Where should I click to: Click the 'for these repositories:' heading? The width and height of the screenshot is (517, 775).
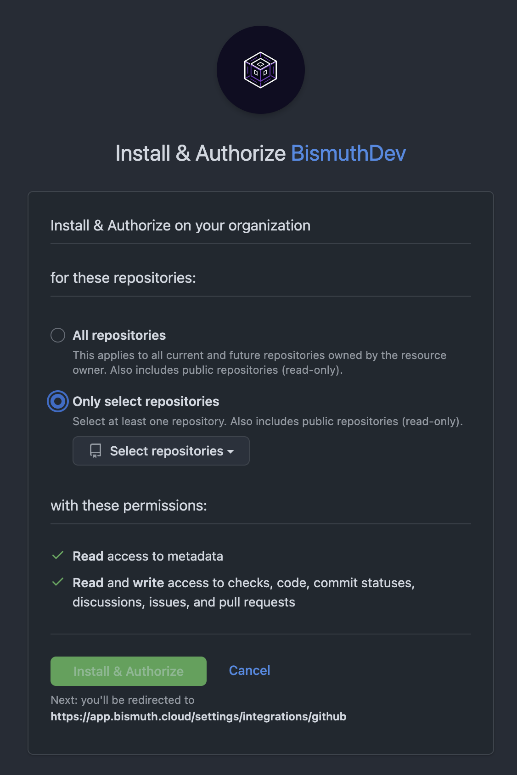click(123, 278)
